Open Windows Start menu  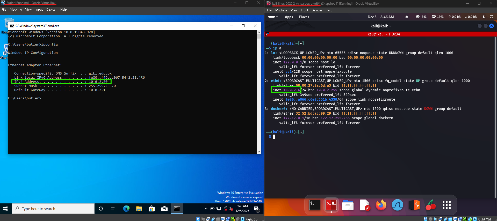coord(6,209)
